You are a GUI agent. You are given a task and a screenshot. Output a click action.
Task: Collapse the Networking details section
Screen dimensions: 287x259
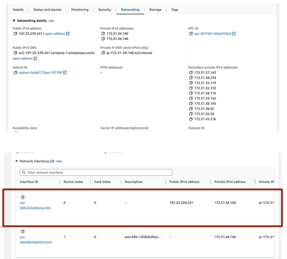(x=14, y=21)
